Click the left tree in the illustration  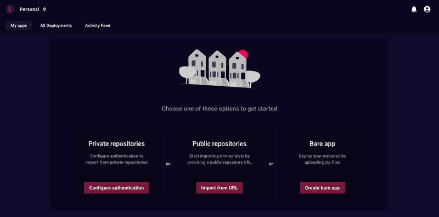tap(188, 73)
